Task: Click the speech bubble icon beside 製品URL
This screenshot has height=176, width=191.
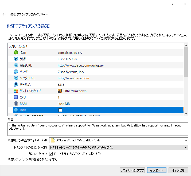Action: point(16,65)
